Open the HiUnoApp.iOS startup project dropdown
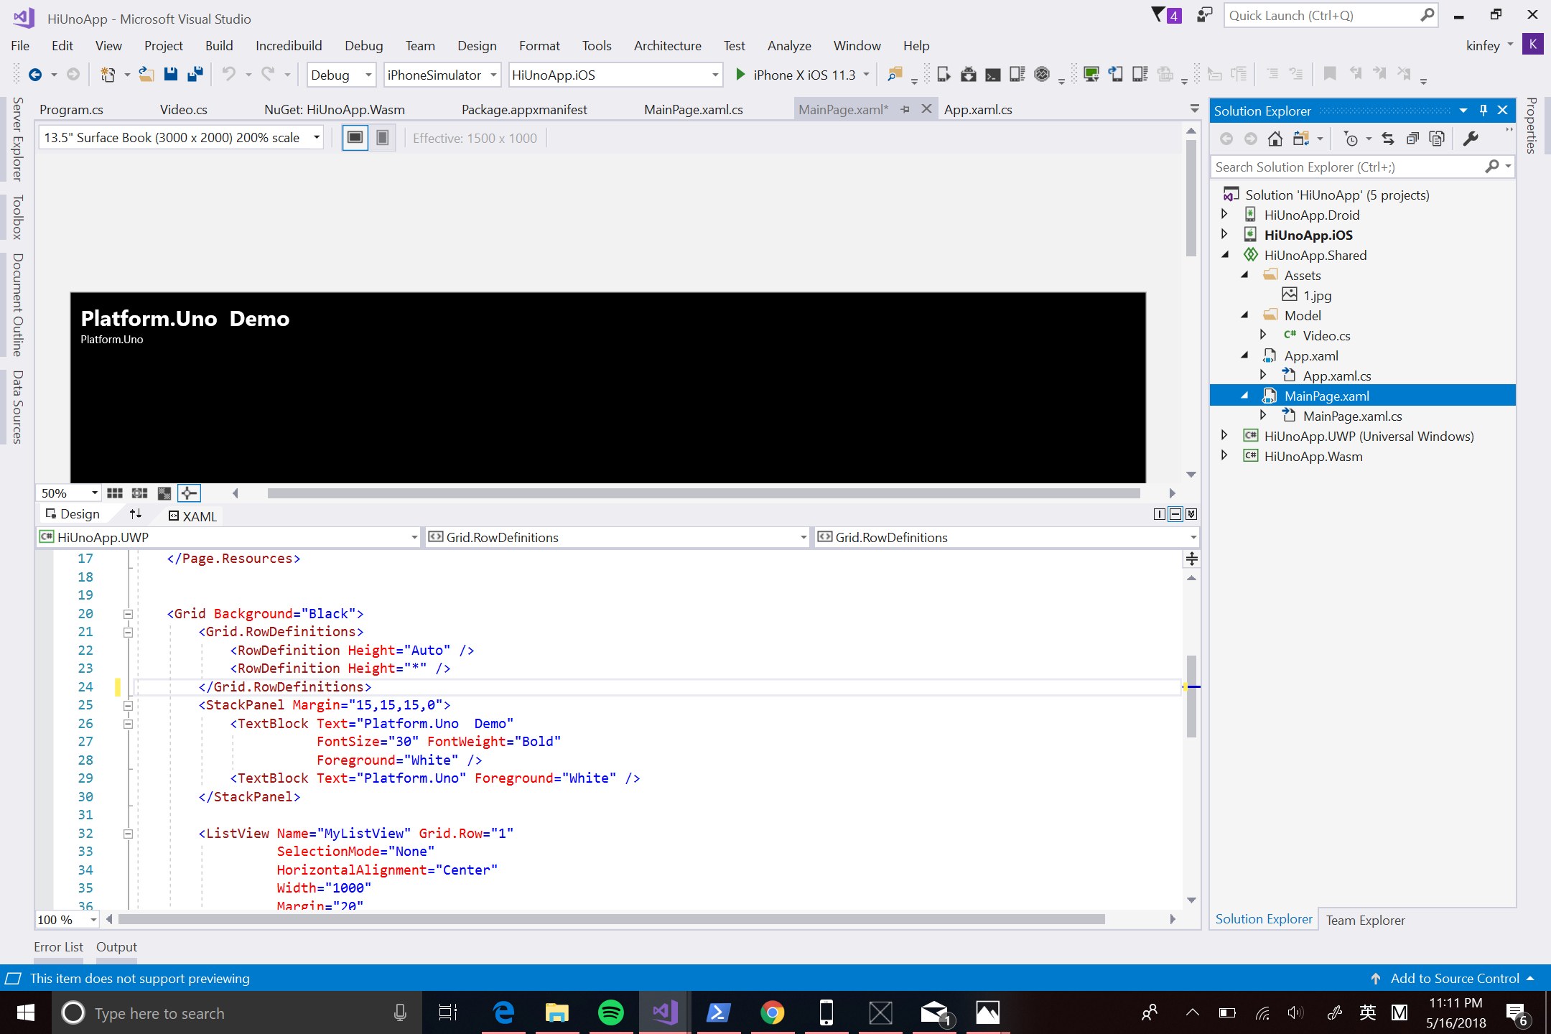 [615, 75]
